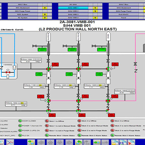The width and height of the screenshot is (145, 145).
Task: Click yellow M badge next to NH3 Abatement
Action: 45,8
